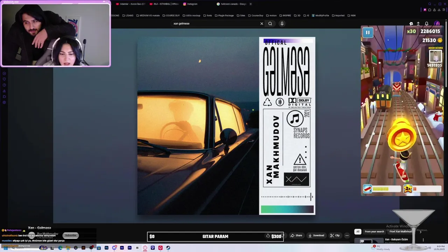Screen dimensions: 448x252
Task: Switch to halloween canada Google tab
Action: click(x=232, y=4)
